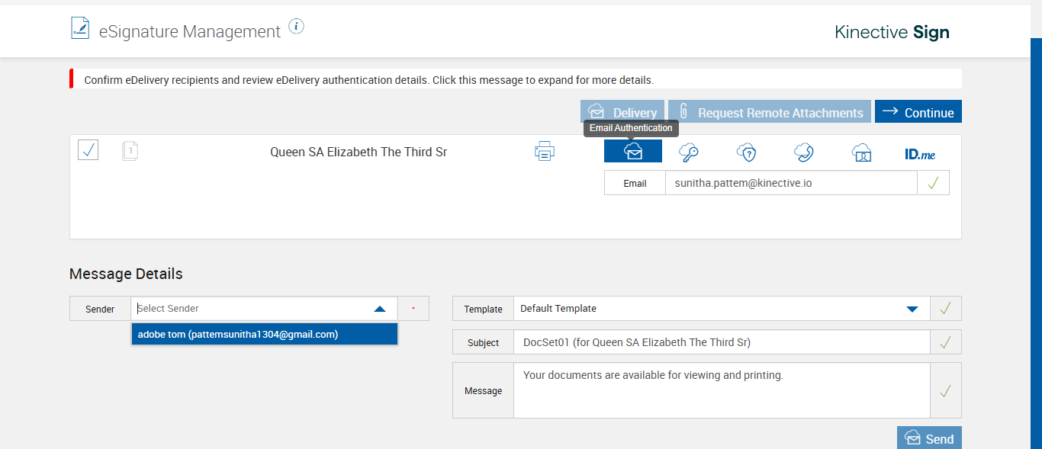Toggle the recipient checkbox for Queen SA Elizabeth

pos(88,149)
